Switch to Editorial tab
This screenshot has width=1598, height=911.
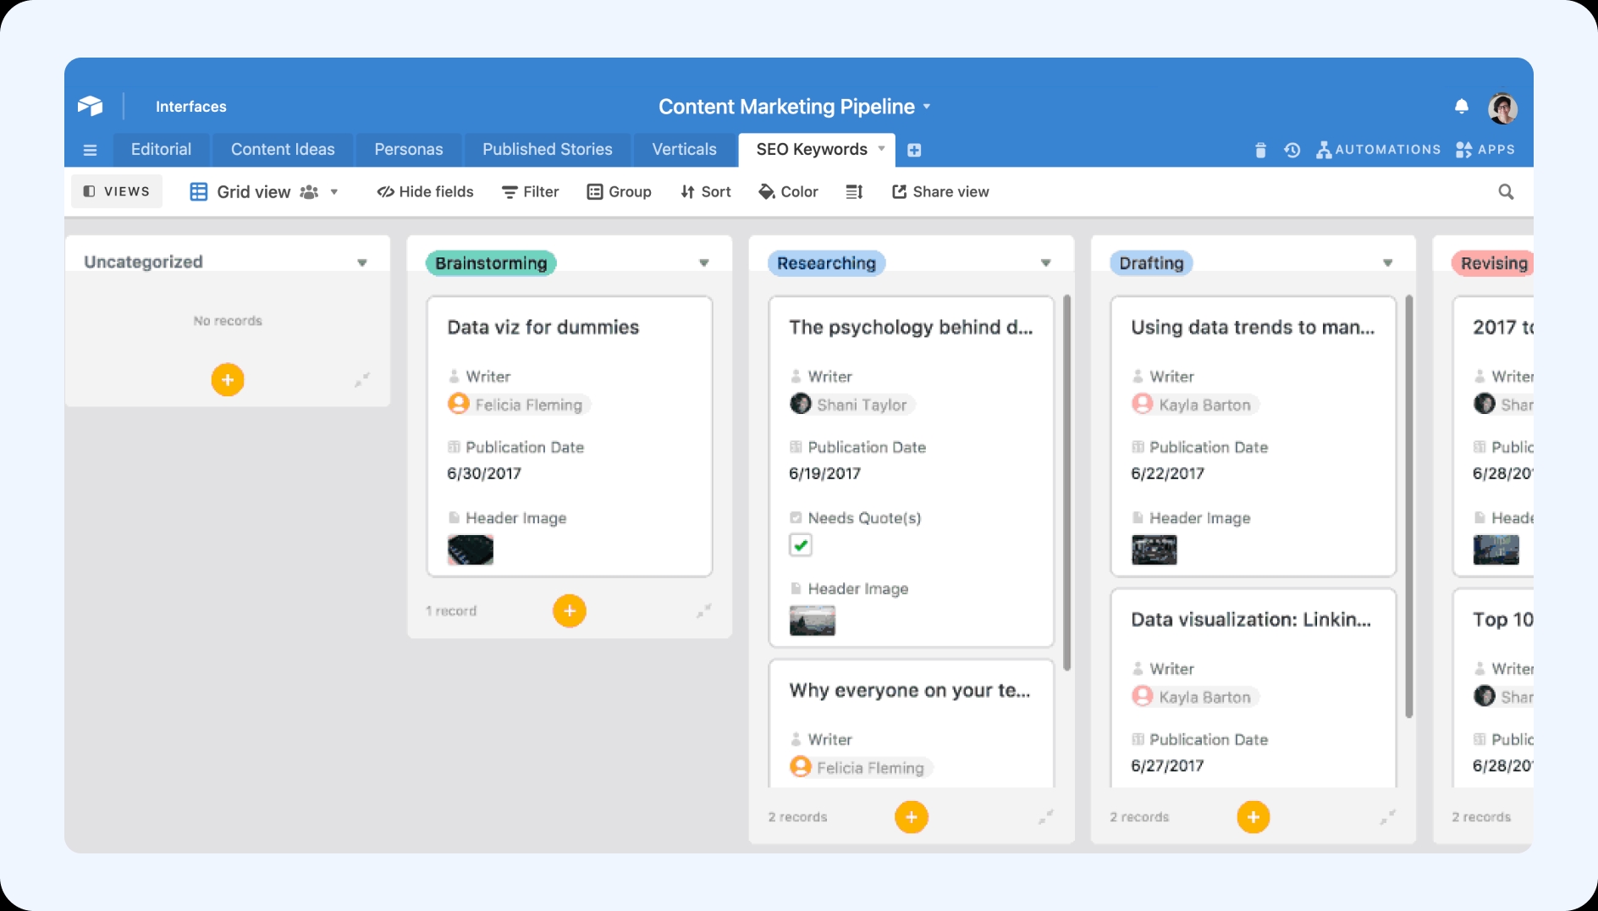coord(161,150)
